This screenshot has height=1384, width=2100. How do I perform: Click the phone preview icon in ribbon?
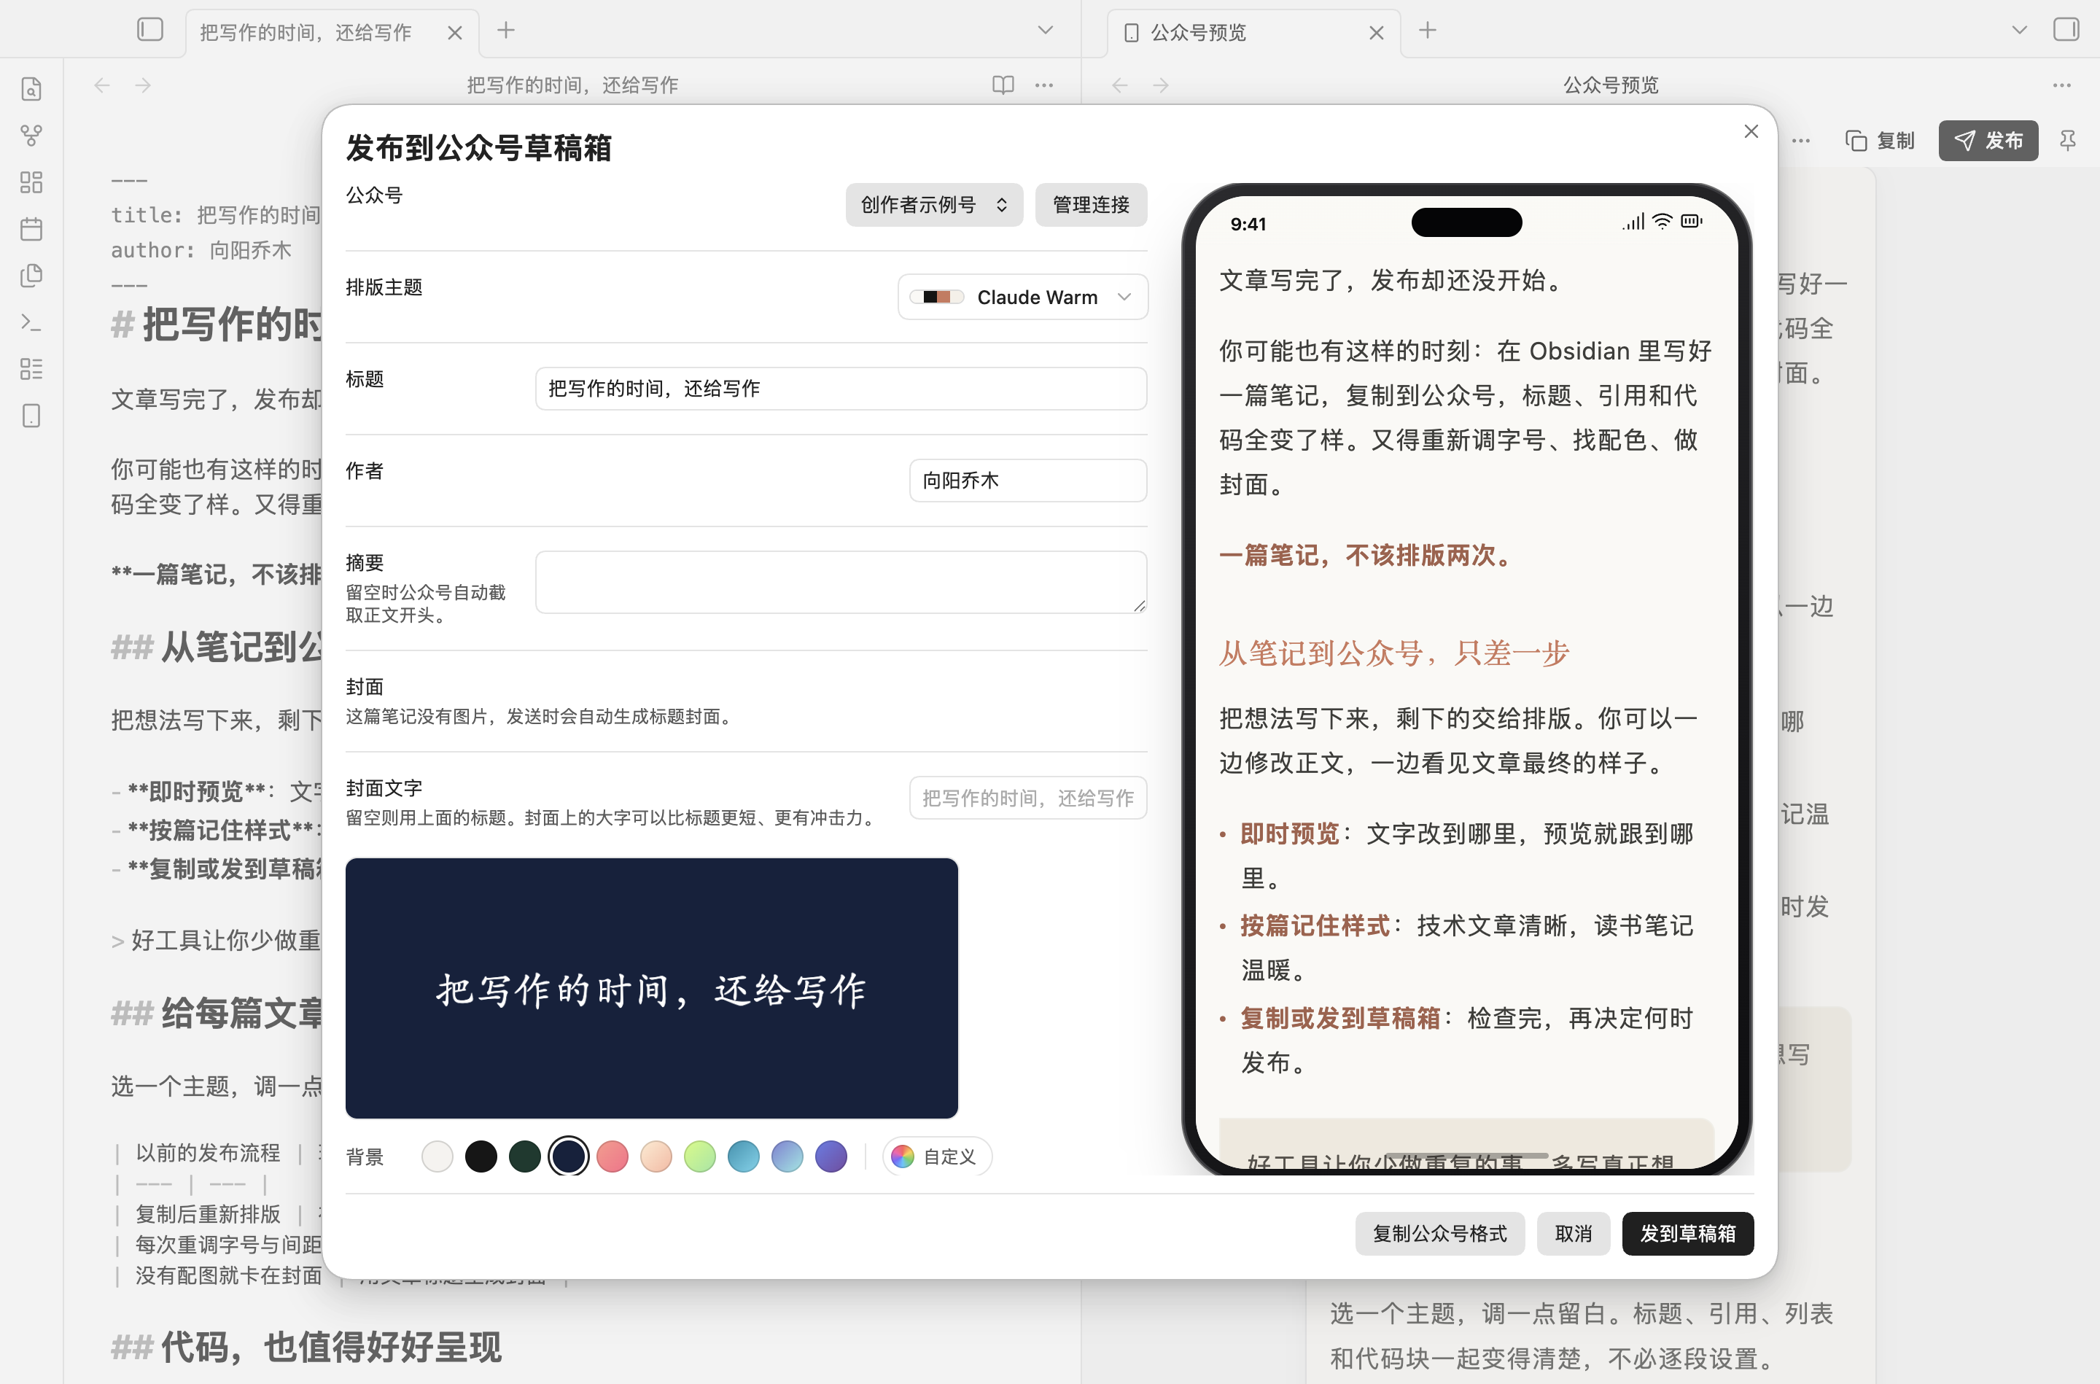pos(31,416)
